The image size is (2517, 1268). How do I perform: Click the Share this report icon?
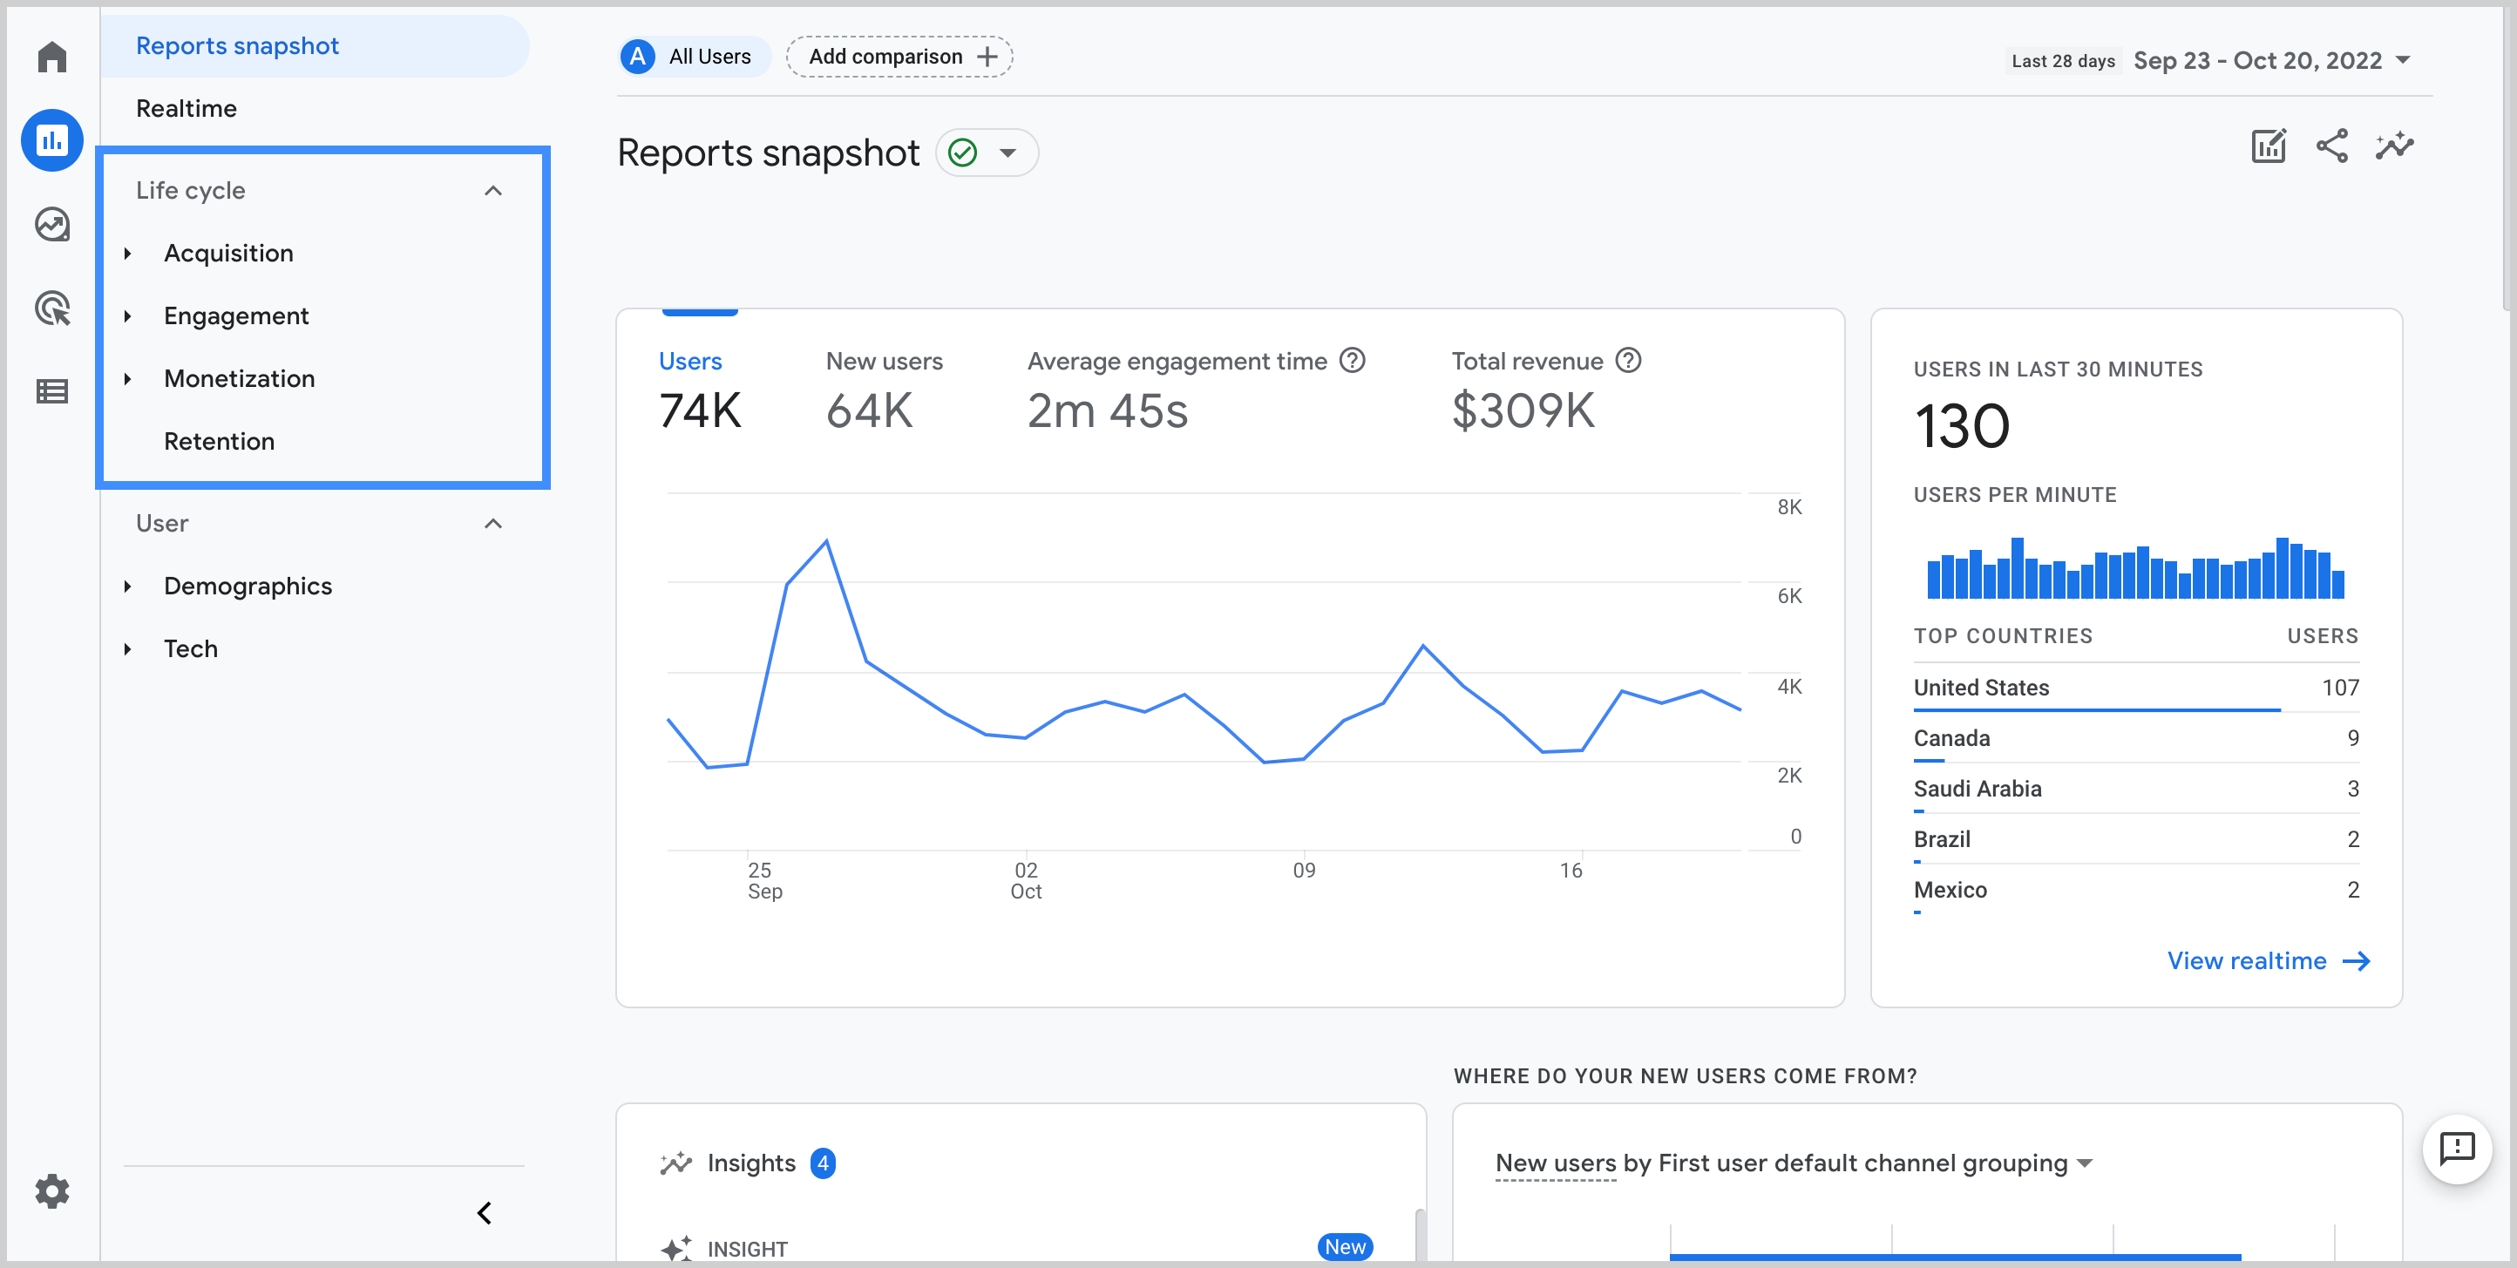(2331, 146)
